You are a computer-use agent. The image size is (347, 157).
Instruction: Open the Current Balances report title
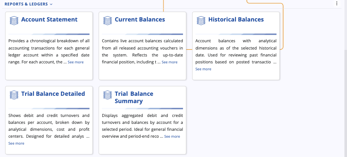pyautogui.click(x=140, y=20)
